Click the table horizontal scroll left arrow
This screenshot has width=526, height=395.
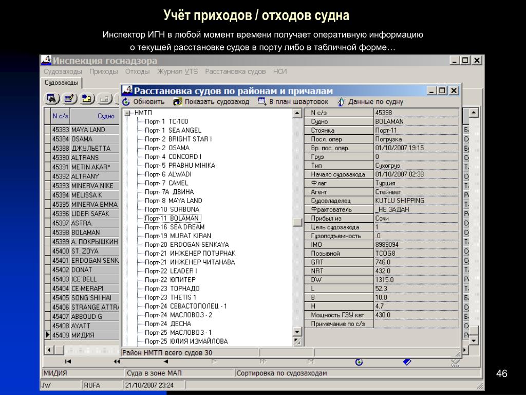click(49, 350)
